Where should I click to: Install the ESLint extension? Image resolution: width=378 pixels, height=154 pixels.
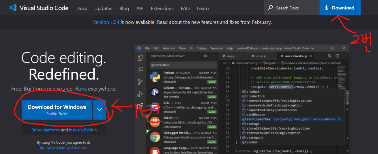click(212, 127)
